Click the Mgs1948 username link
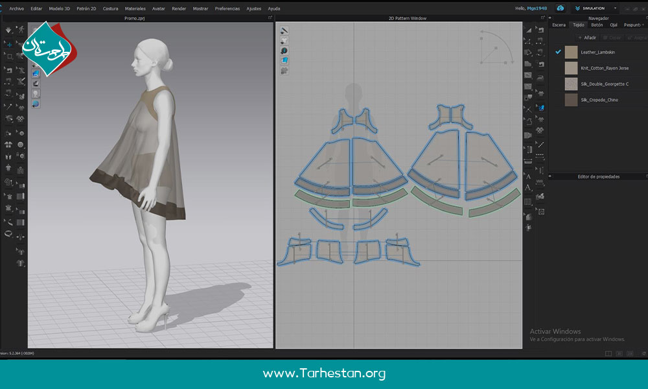The width and height of the screenshot is (648, 389). 538,8
